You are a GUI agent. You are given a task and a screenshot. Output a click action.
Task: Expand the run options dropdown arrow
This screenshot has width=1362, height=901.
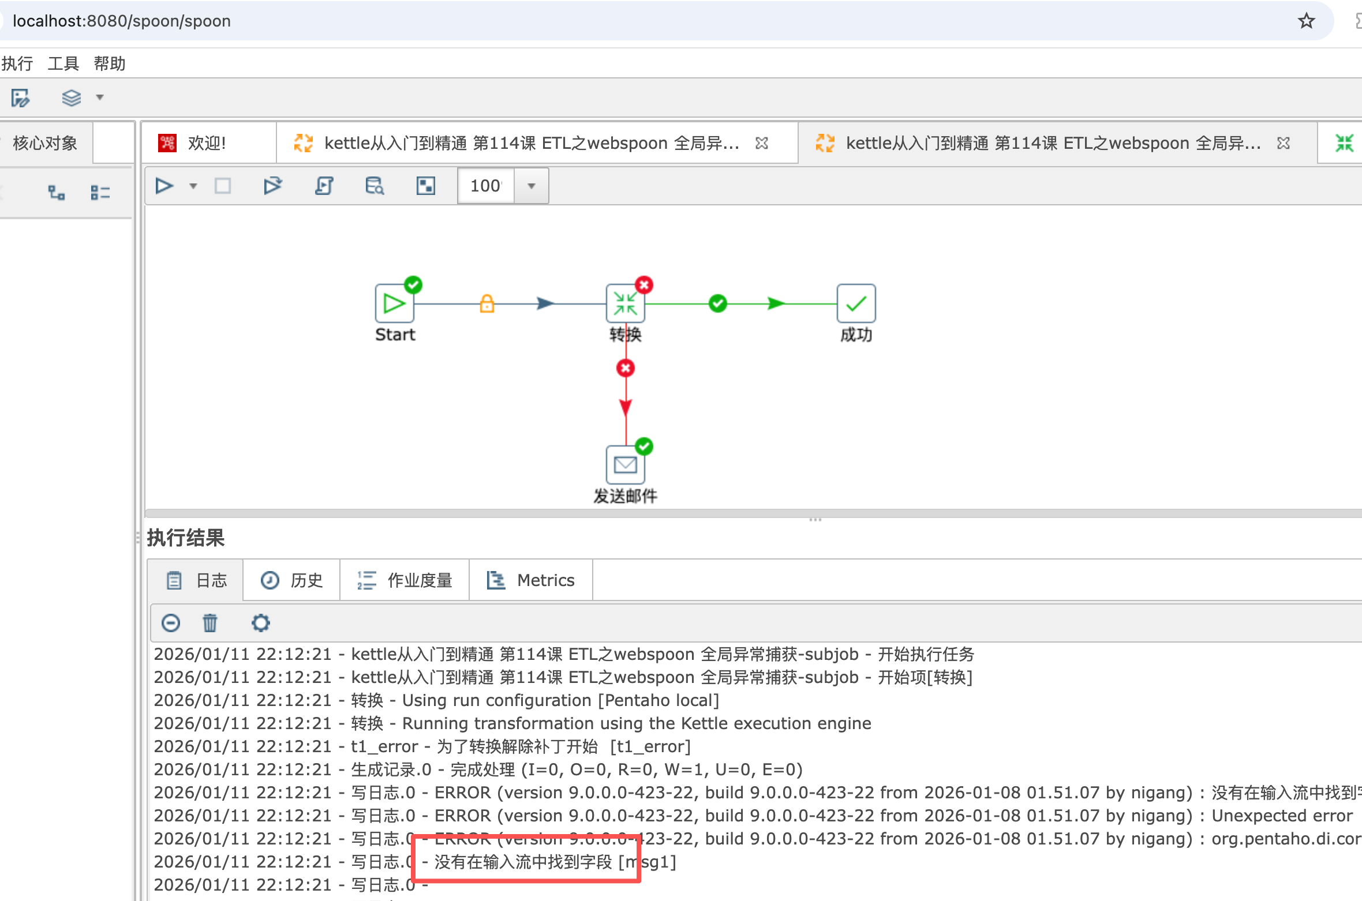tap(193, 186)
